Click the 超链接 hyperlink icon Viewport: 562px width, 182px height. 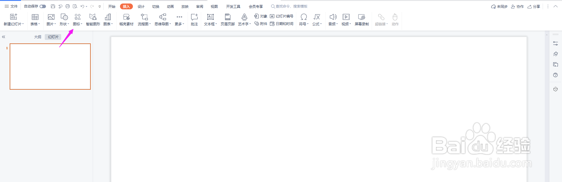[381, 17]
